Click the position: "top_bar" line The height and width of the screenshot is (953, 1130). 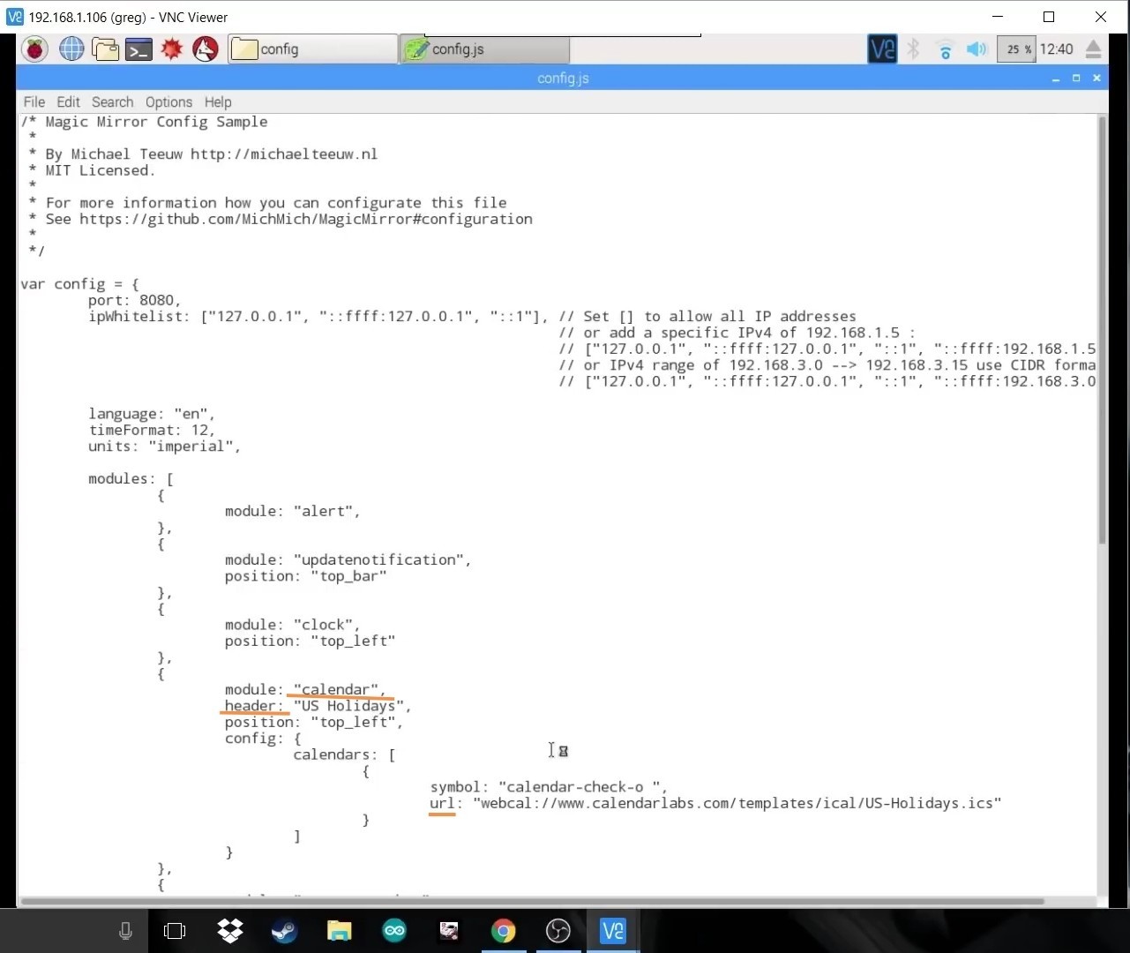(x=305, y=576)
